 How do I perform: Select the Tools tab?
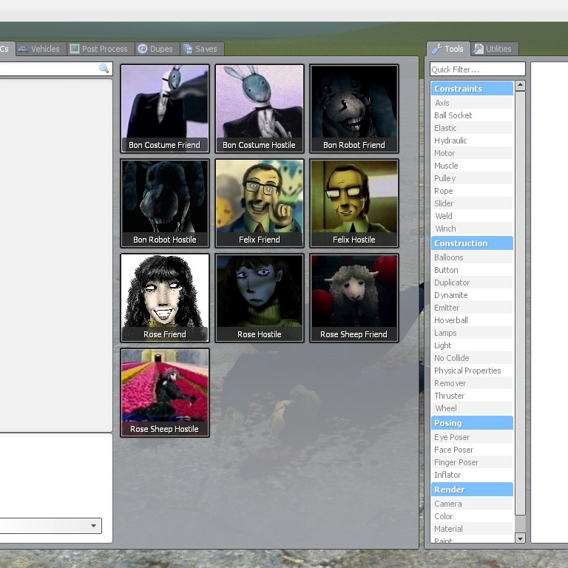(448, 49)
